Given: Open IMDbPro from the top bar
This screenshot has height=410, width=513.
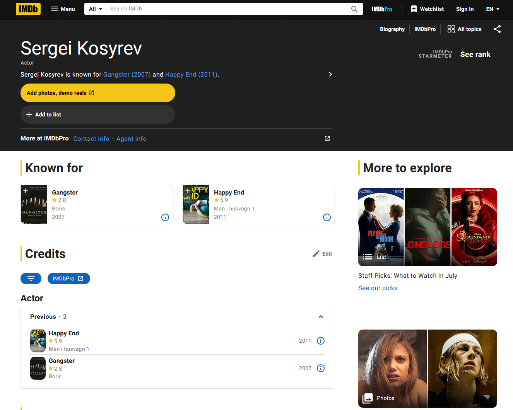Looking at the screenshot, I should tap(382, 9).
